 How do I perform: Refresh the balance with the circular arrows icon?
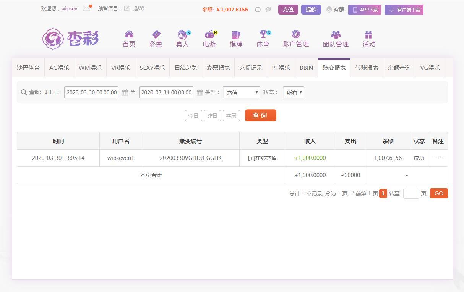point(258,10)
